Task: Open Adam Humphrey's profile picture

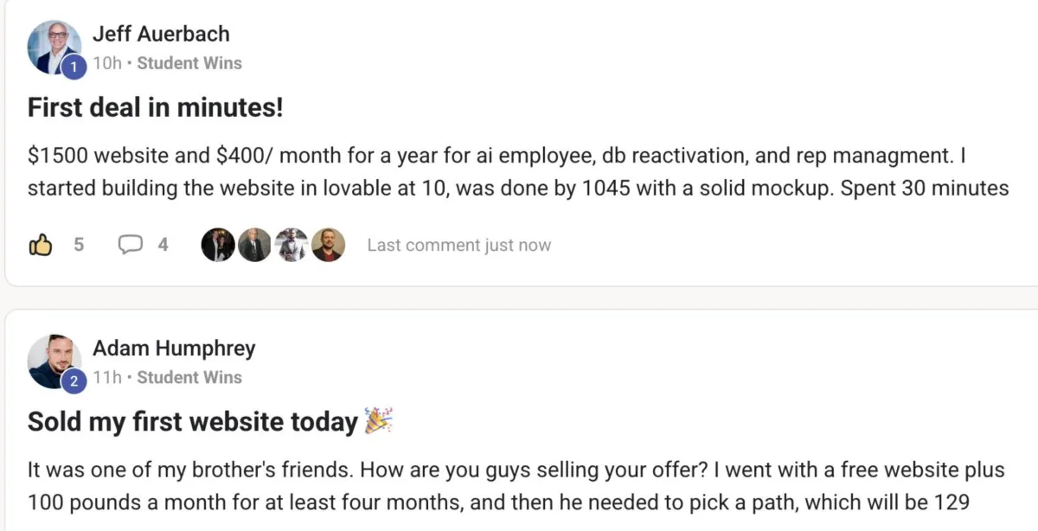Action: (52, 360)
